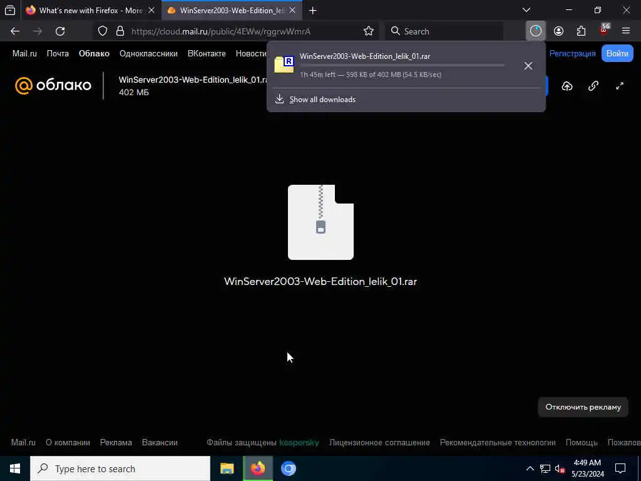Image resolution: width=641 pixels, height=481 pixels.
Task: Open Помощь footer link
Action: (x=582, y=443)
